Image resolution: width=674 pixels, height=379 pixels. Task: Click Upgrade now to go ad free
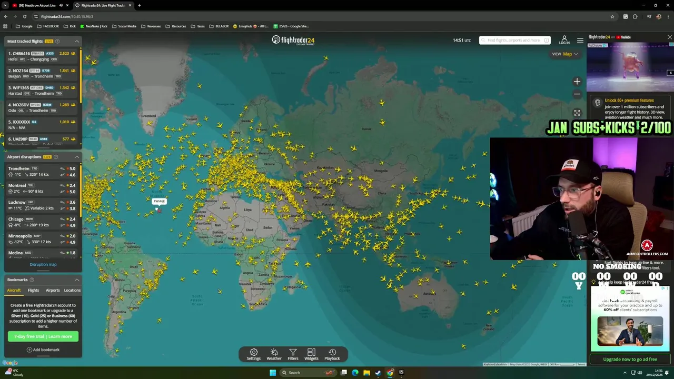(x=630, y=359)
